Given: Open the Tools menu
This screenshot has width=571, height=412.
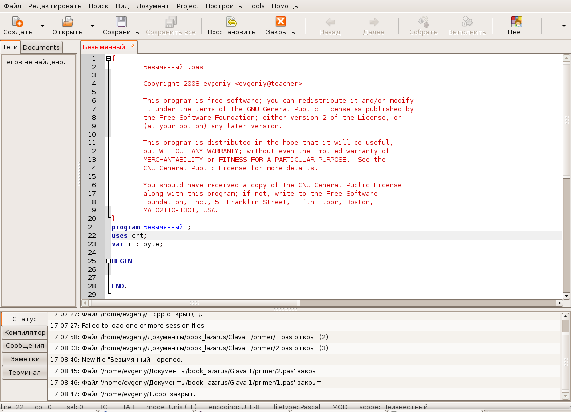Looking at the screenshot, I should click(257, 6).
